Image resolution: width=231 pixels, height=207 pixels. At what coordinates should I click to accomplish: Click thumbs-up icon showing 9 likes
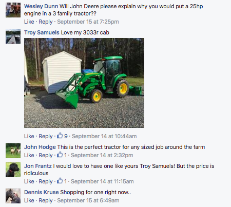[x=60, y=136]
